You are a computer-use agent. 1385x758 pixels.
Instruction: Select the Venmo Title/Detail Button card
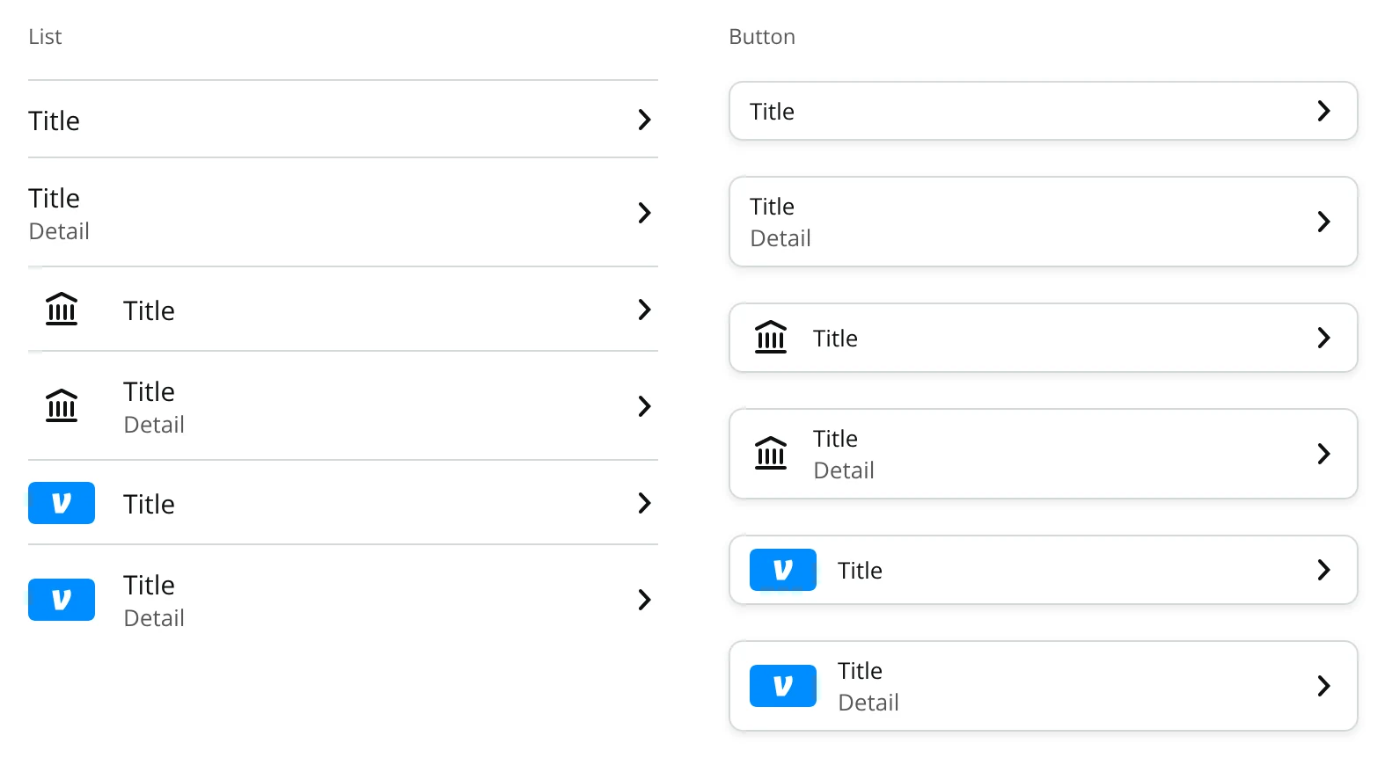tap(1044, 686)
